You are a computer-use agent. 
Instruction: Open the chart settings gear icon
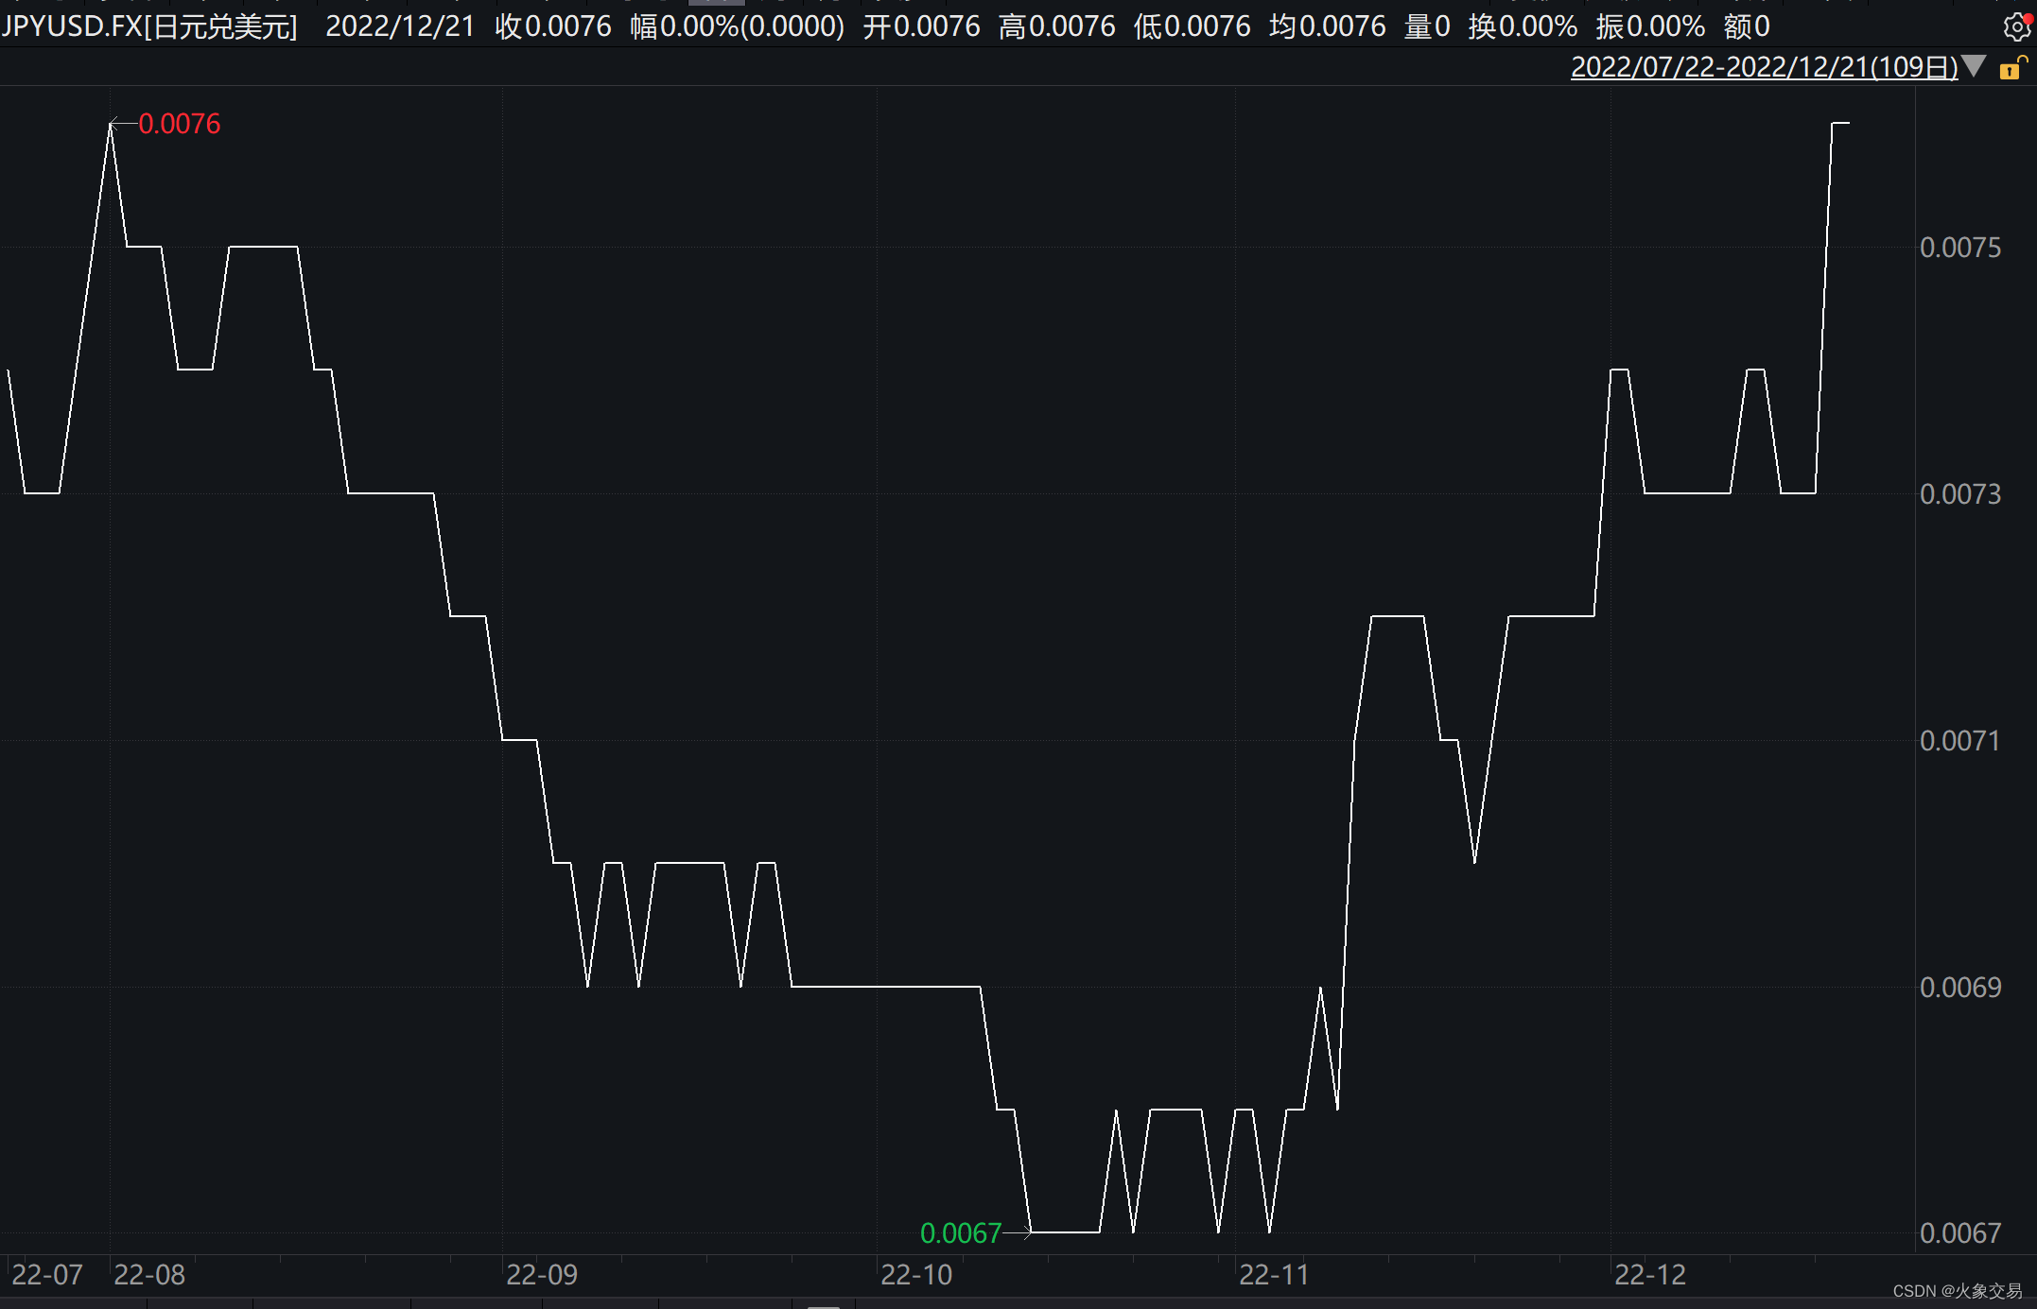click(x=2015, y=26)
